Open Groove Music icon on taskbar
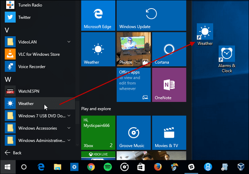This screenshot has height=174, width=249. 124,167
